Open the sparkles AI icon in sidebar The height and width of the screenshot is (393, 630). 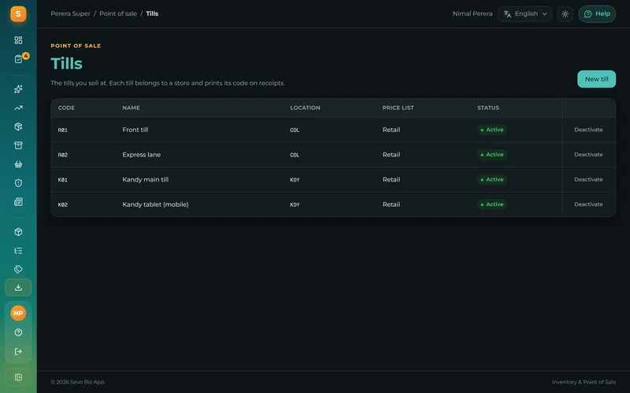(18, 89)
